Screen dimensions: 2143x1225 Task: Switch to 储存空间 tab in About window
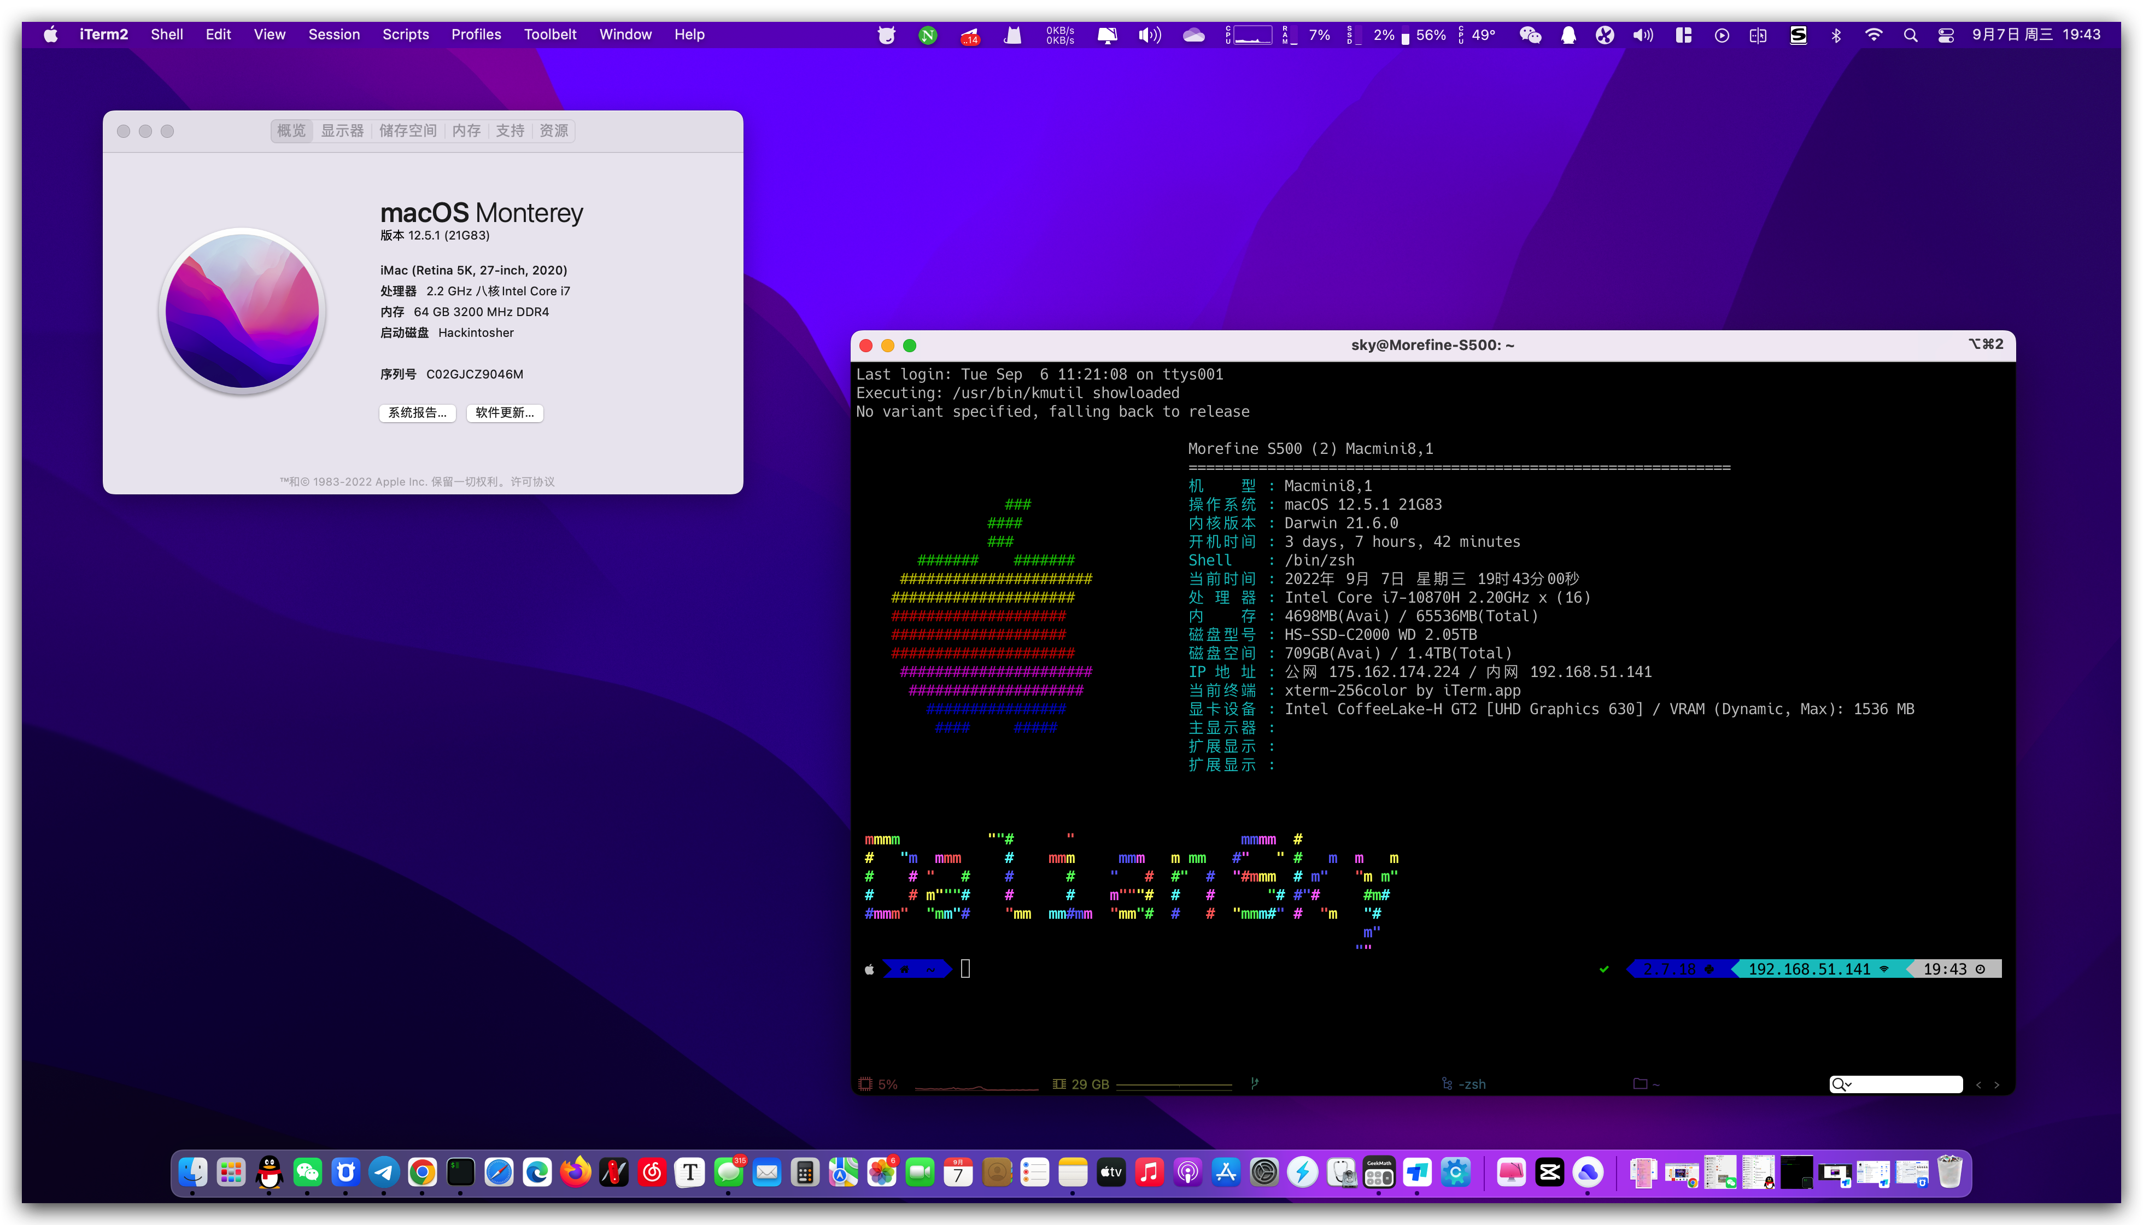tap(408, 130)
